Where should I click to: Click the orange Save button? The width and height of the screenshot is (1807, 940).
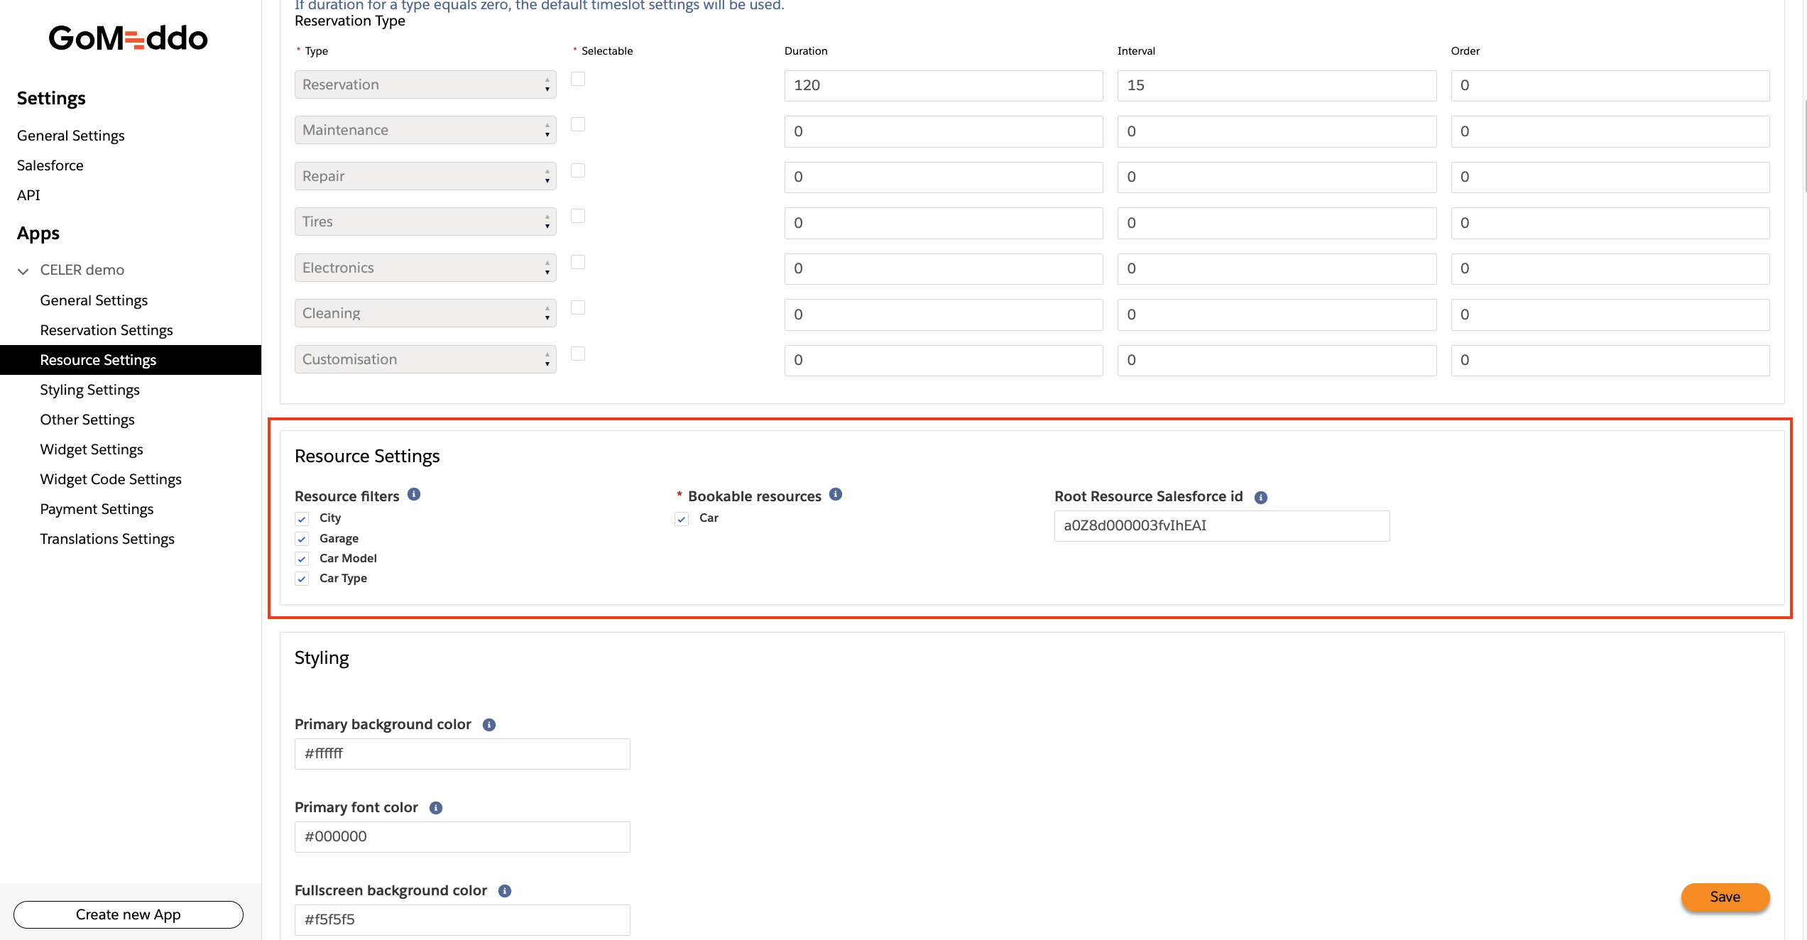tap(1724, 897)
